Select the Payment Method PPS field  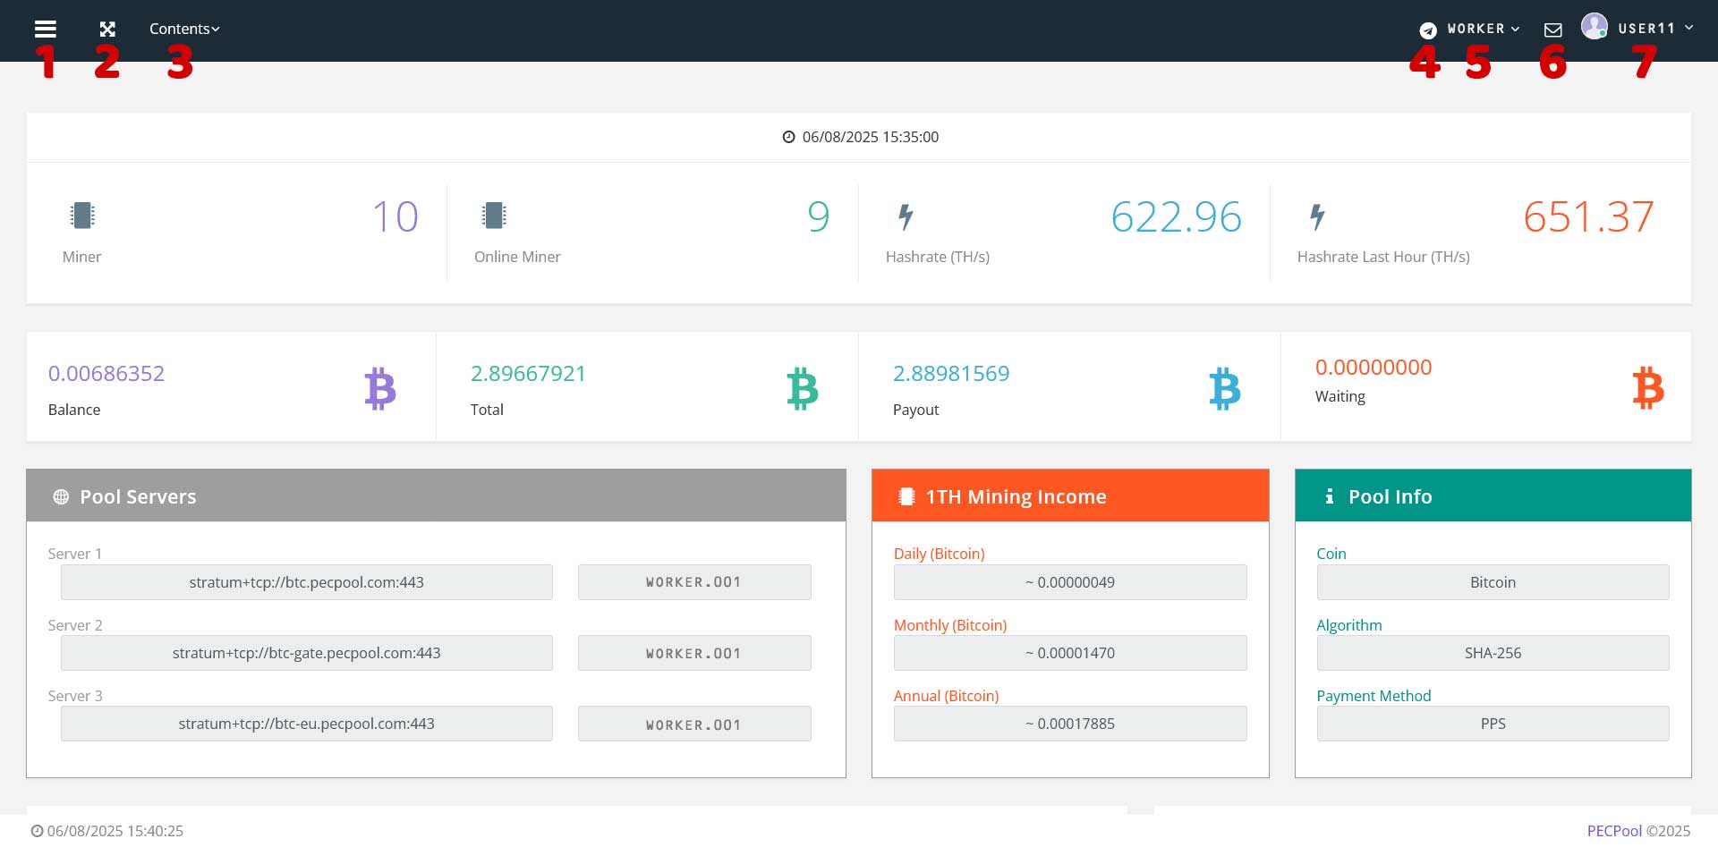click(x=1493, y=724)
